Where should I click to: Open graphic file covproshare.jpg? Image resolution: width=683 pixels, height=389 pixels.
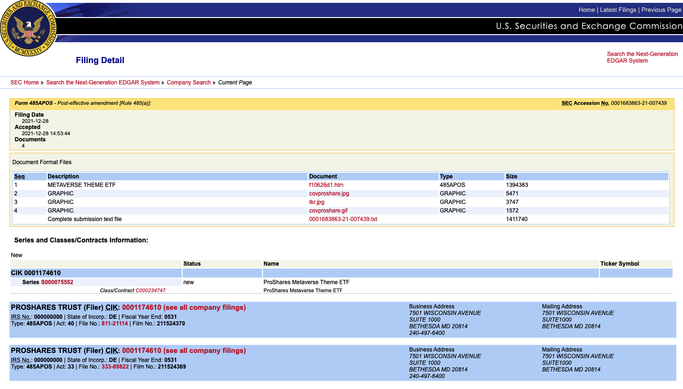(329, 194)
